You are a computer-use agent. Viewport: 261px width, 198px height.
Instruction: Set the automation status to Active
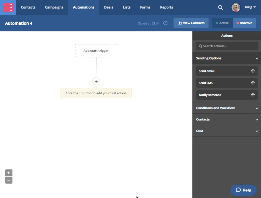222,23
